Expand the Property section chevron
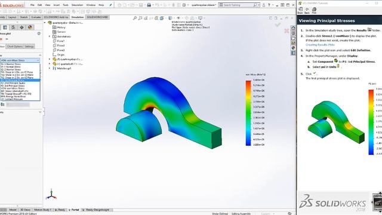The width and height of the screenshot is (382, 215). click(40, 112)
